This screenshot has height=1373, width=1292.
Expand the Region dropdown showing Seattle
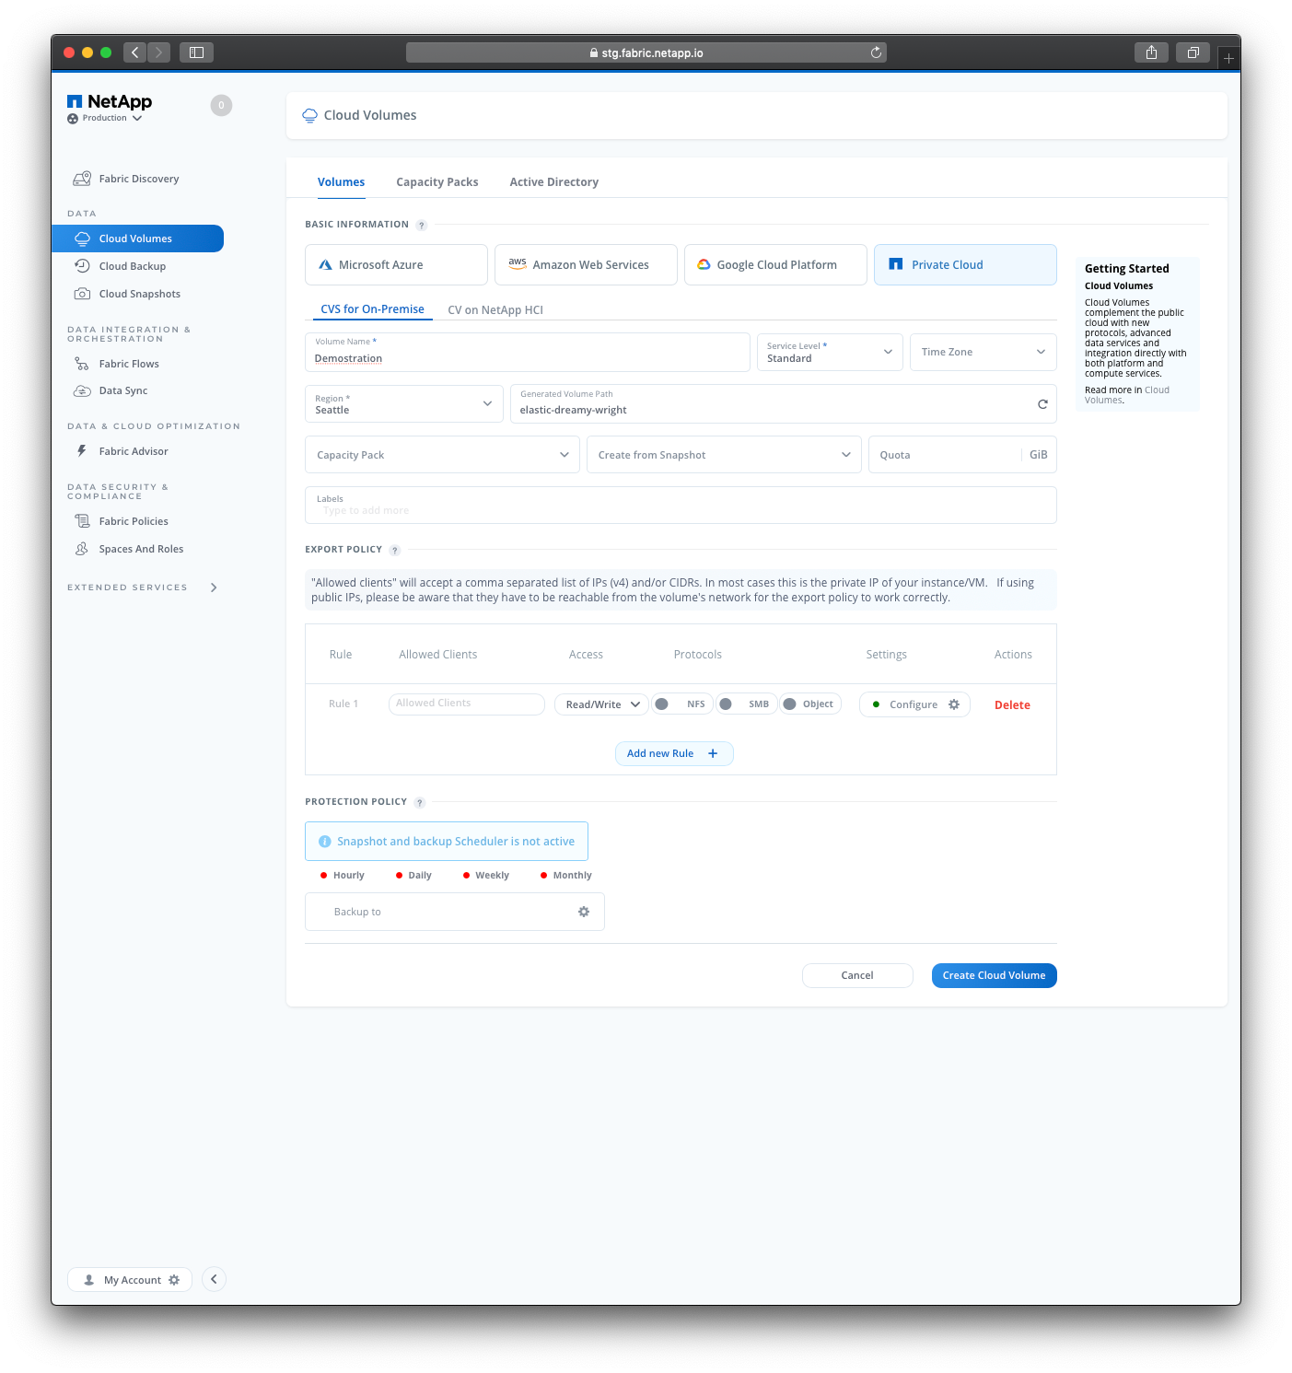tap(487, 403)
